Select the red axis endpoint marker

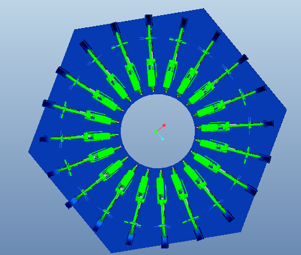164,126
